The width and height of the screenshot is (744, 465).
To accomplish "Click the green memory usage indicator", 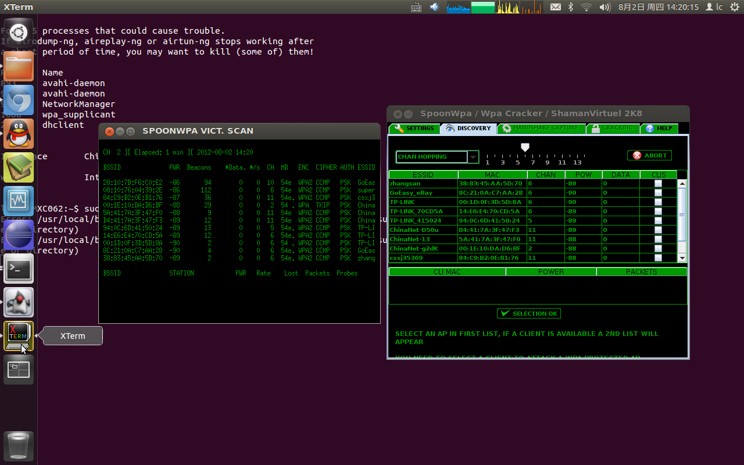I will click(483, 7).
